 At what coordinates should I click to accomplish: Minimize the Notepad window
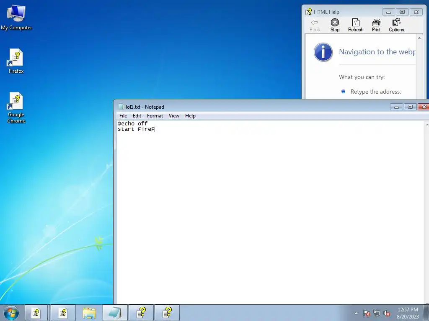tap(396, 107)
